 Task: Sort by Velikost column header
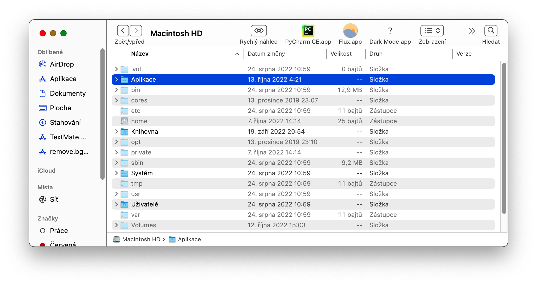(341, 54)
